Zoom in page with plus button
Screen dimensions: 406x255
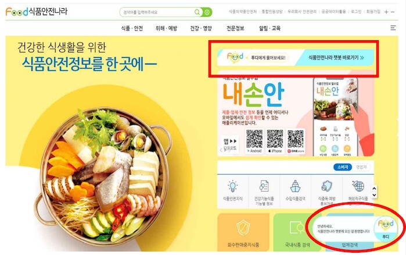(x=386, y=12)
